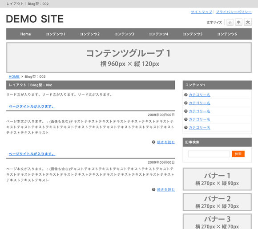258x229 pixels.
Task: Click arrow icon beside first 続きを読む link
Action: [x=153, y=142]
